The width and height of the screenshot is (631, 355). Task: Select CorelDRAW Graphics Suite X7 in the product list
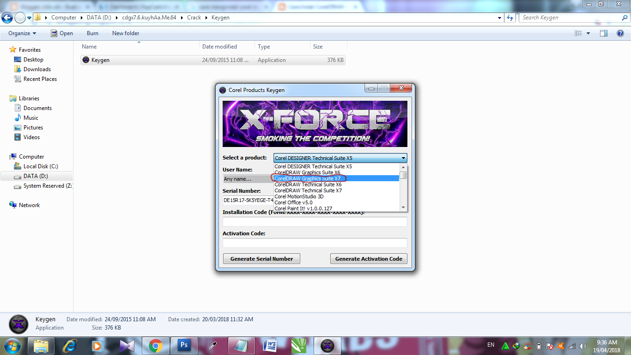309,178
